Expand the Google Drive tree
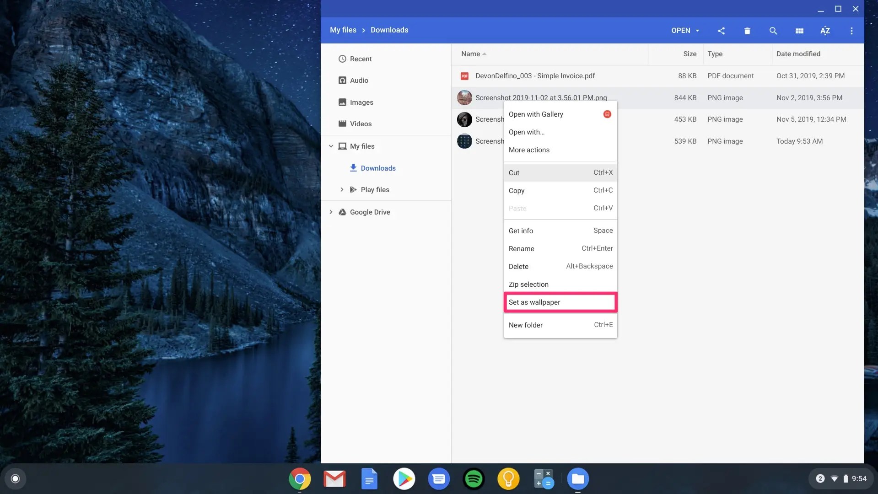 tap(331, 212)
